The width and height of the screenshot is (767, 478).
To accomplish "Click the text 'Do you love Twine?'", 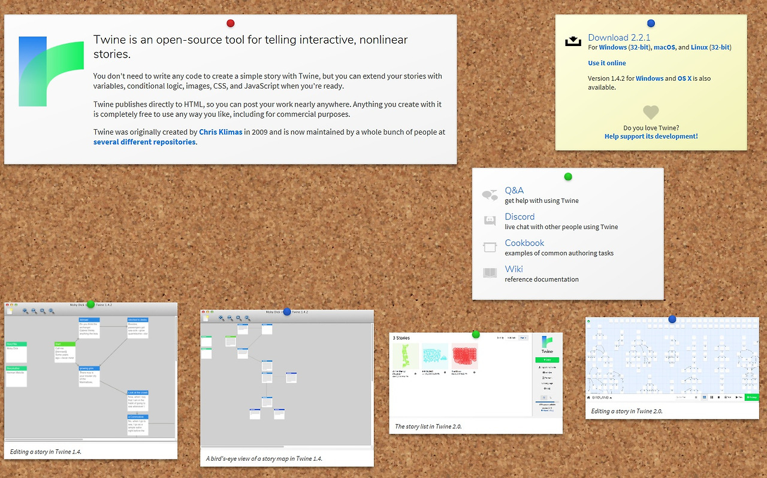I will click(651, 128).
